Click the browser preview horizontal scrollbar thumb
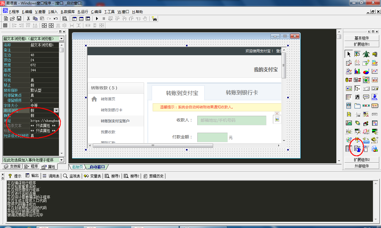Viewport: 381px width, 228px height. click(153, 146)
